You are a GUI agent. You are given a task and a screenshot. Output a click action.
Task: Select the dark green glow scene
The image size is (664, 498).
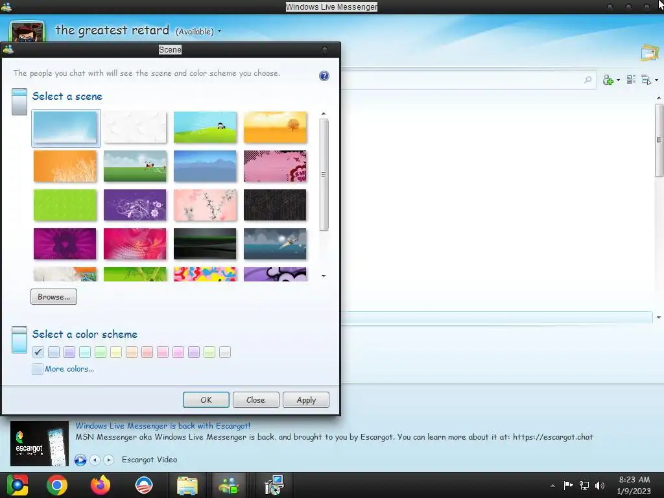(x=205, y=244)
